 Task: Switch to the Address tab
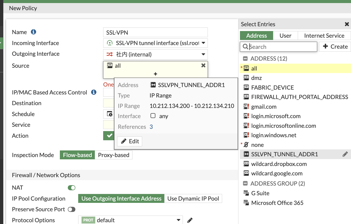pos(256,36)
